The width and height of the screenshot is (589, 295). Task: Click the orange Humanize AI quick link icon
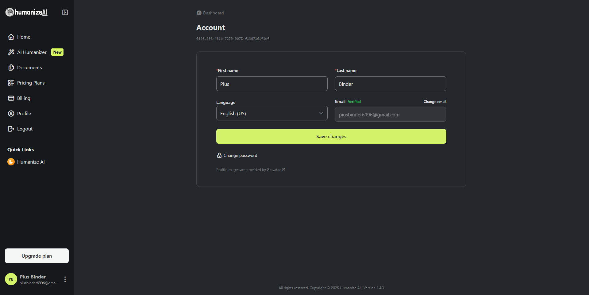click(x=11, y=162)
